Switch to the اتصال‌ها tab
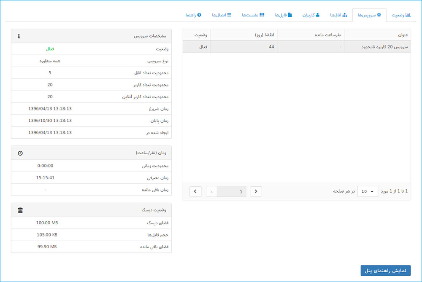This screenshot has width=422, height=282. (222, 15)
